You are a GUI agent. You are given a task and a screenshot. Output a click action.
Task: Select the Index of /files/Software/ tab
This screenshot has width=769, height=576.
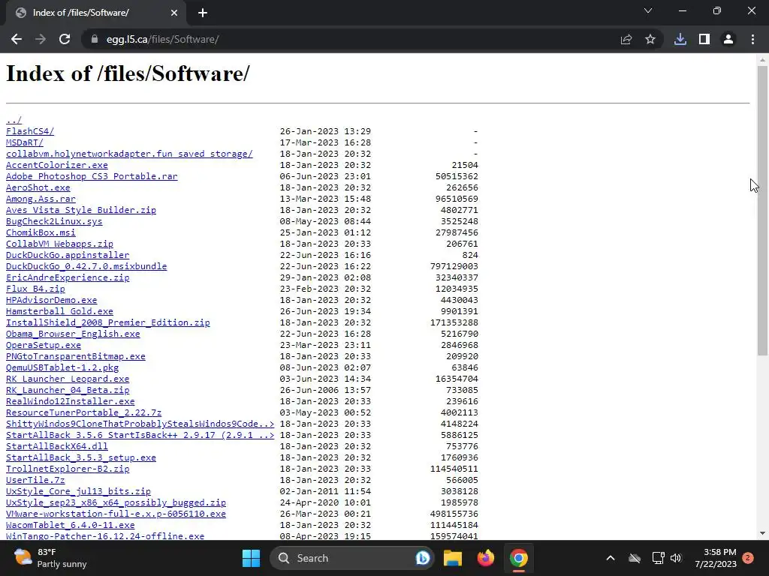pos(95,13)
